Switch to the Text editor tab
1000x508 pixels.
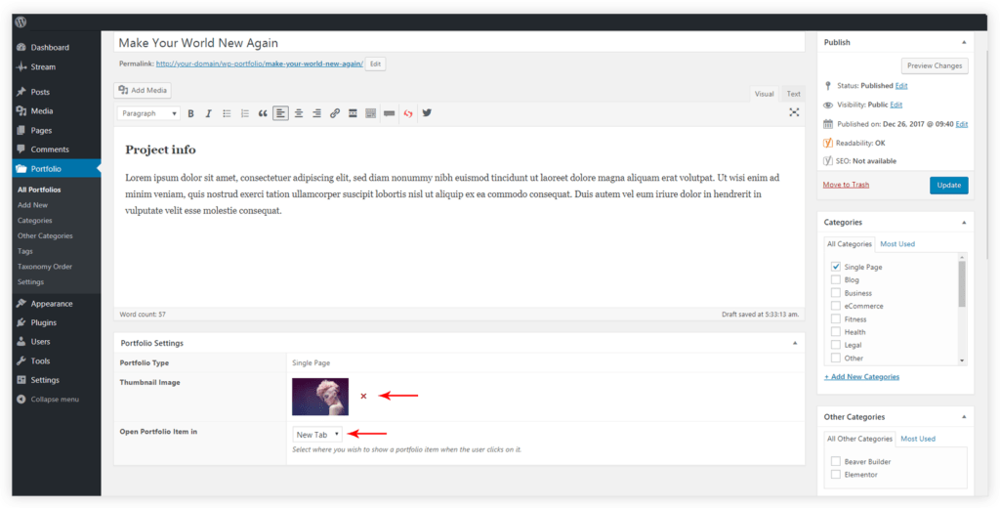pyautogui.click(x=793, y=94)
